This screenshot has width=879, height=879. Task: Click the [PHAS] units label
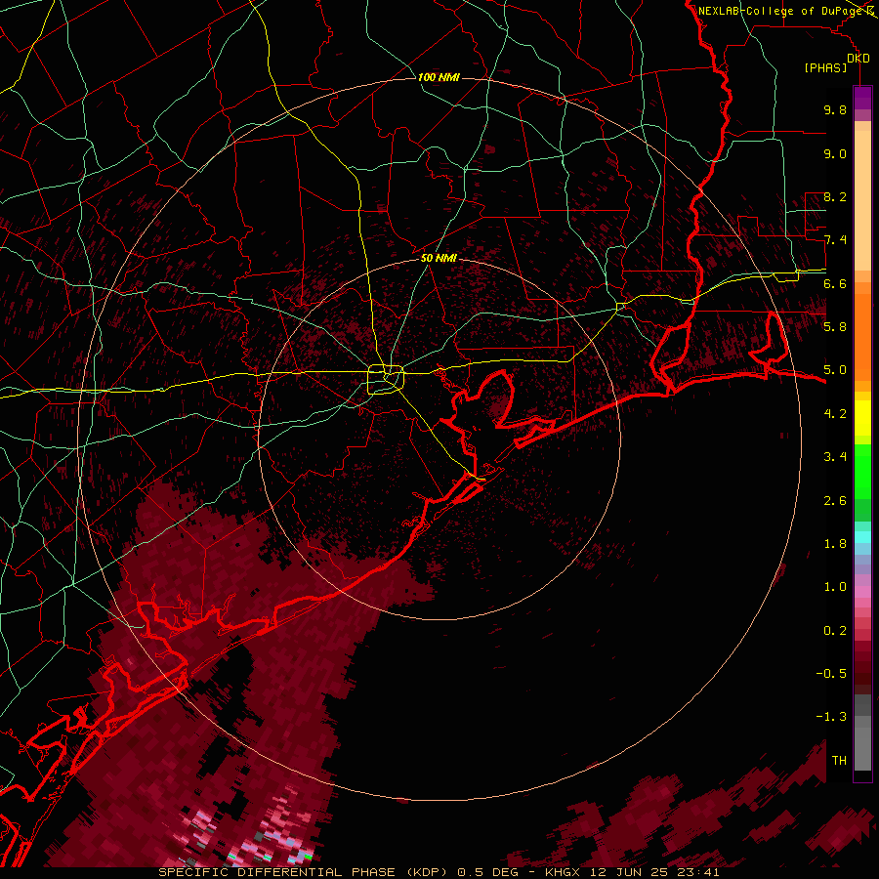[825, 68]
